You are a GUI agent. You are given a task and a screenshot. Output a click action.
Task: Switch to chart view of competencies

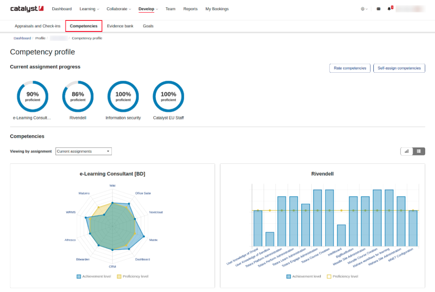pyautogui.click(x=407, y=151)
